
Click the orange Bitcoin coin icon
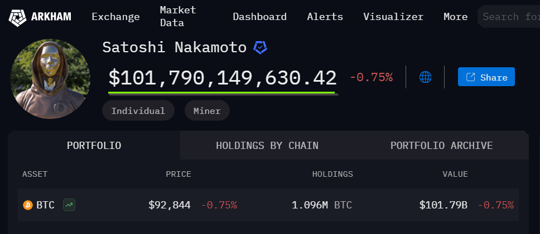click(28, 205)
